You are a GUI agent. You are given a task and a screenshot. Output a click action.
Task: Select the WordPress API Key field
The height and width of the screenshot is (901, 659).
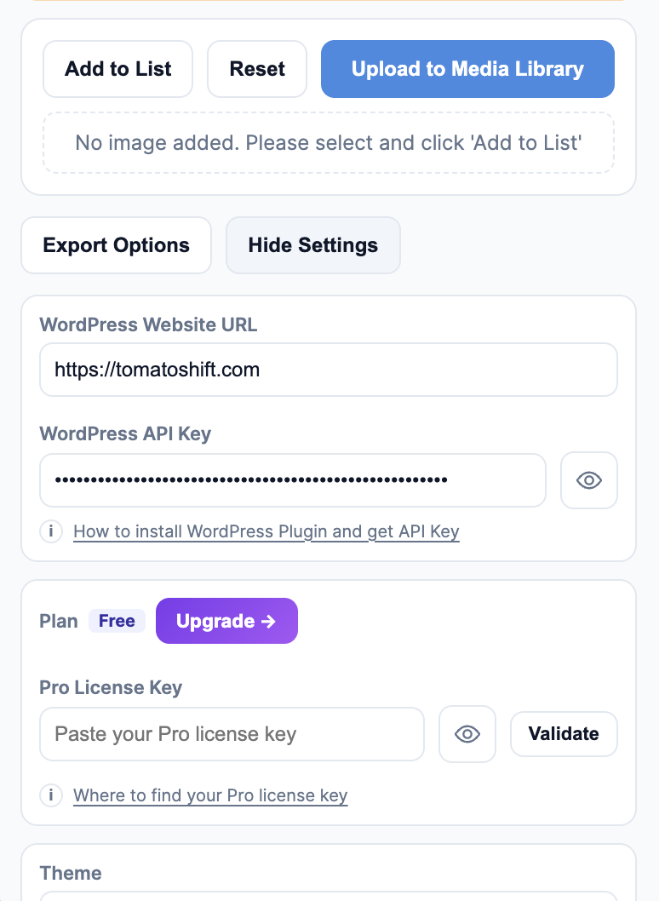[x=293, y=480]
